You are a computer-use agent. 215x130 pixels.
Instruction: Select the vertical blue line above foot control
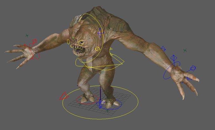point(100,94)
